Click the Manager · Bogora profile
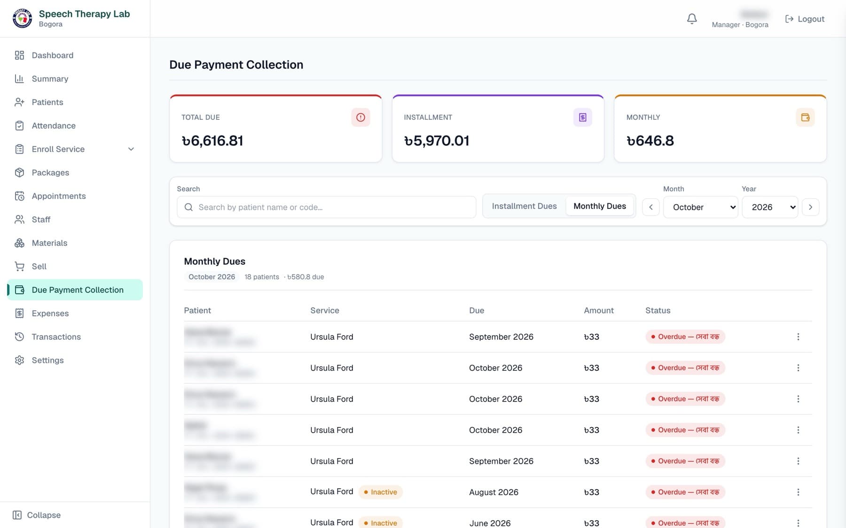The height and width of the screenshot is (528, 846). (x=740, y=19)
